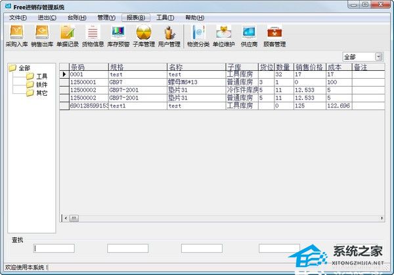Open the 库存预警 stock warning icon

tap(118, 36)
